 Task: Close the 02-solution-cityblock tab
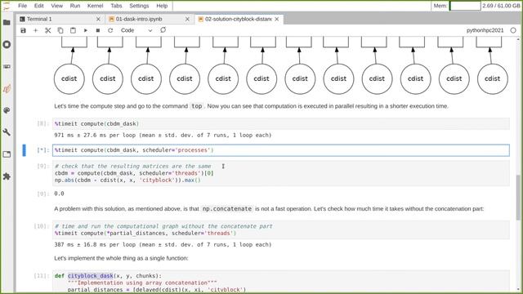(277, 20)
